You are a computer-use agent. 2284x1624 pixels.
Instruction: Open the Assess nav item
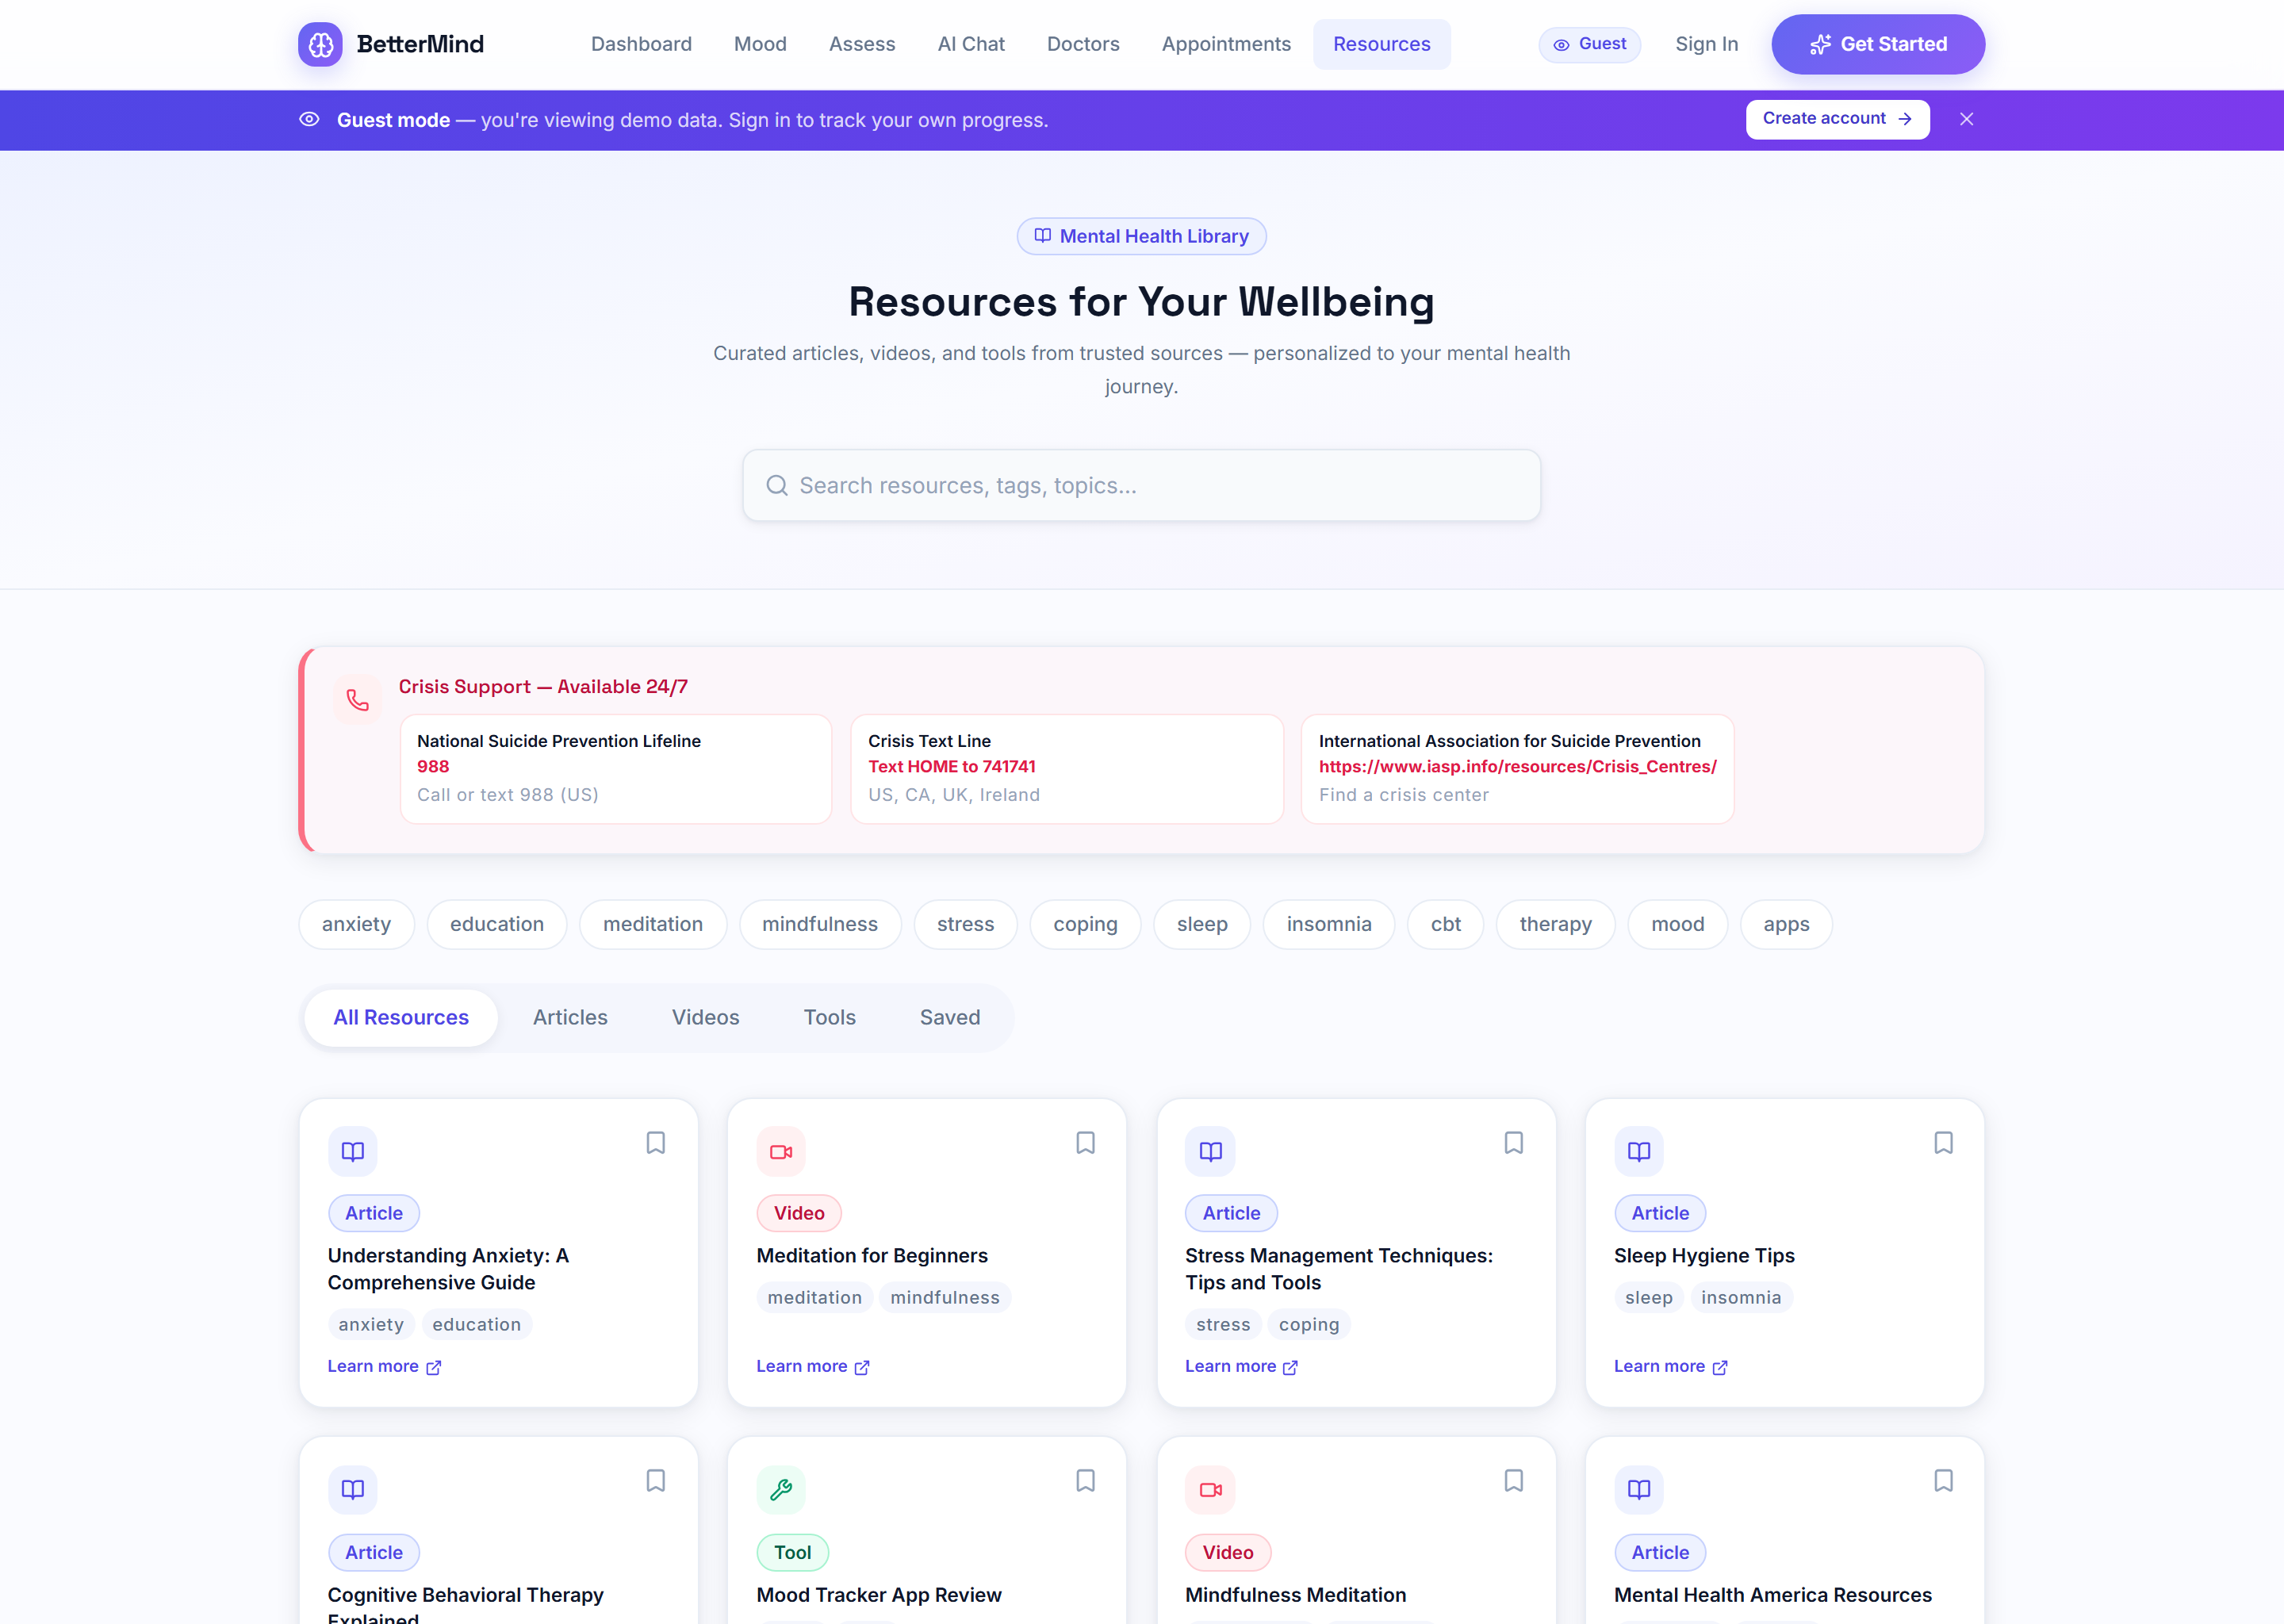[862, 44]
